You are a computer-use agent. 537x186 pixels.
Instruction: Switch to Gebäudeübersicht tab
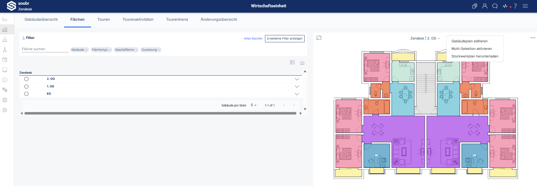(x=41, y=19)
